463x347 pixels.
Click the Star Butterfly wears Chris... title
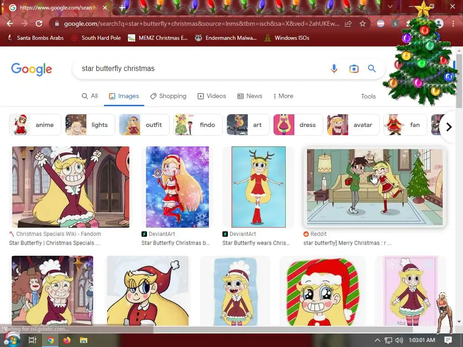[256, 243]
